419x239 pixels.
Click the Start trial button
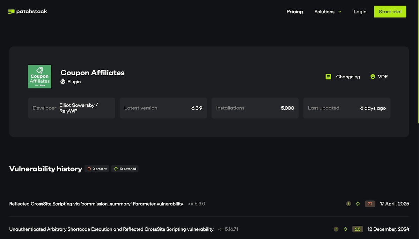click(390, 11)
